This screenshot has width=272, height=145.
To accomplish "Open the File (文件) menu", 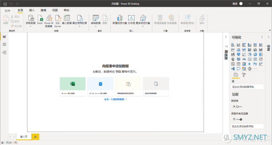I will tap(7, 10).
